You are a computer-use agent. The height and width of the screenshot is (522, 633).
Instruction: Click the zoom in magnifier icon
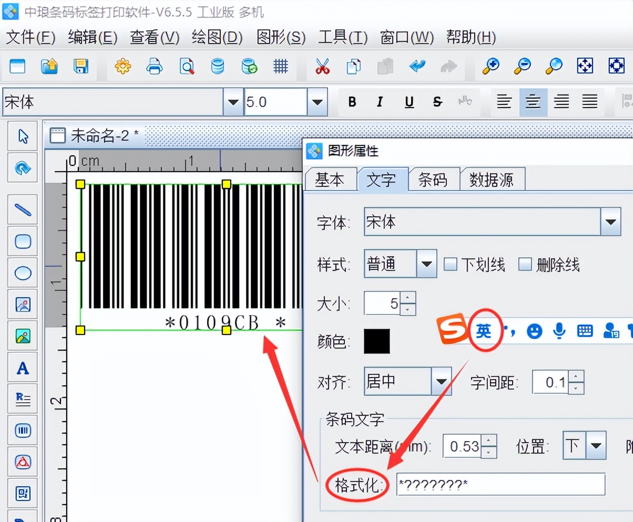[490, 67]
